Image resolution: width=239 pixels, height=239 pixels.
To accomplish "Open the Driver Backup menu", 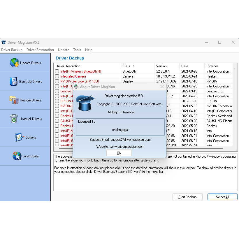I will [x=12, y=50].
